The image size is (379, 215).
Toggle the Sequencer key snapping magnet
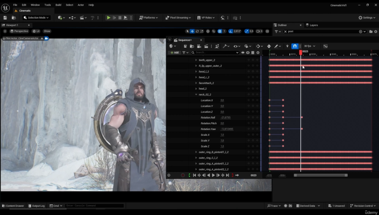pyautogui.click(x=295, y=46)
